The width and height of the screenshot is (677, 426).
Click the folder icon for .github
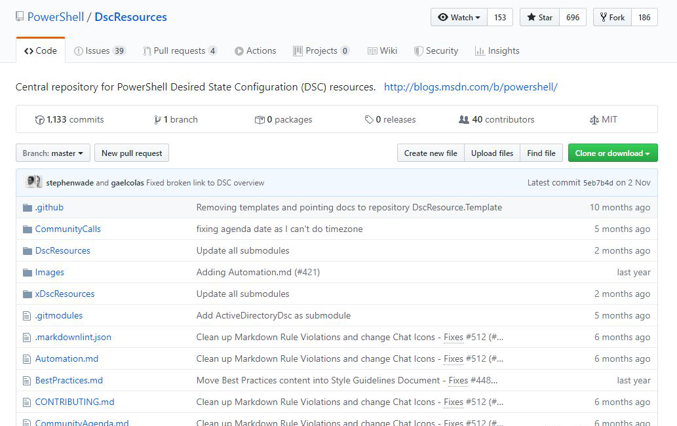coord(28,208)
